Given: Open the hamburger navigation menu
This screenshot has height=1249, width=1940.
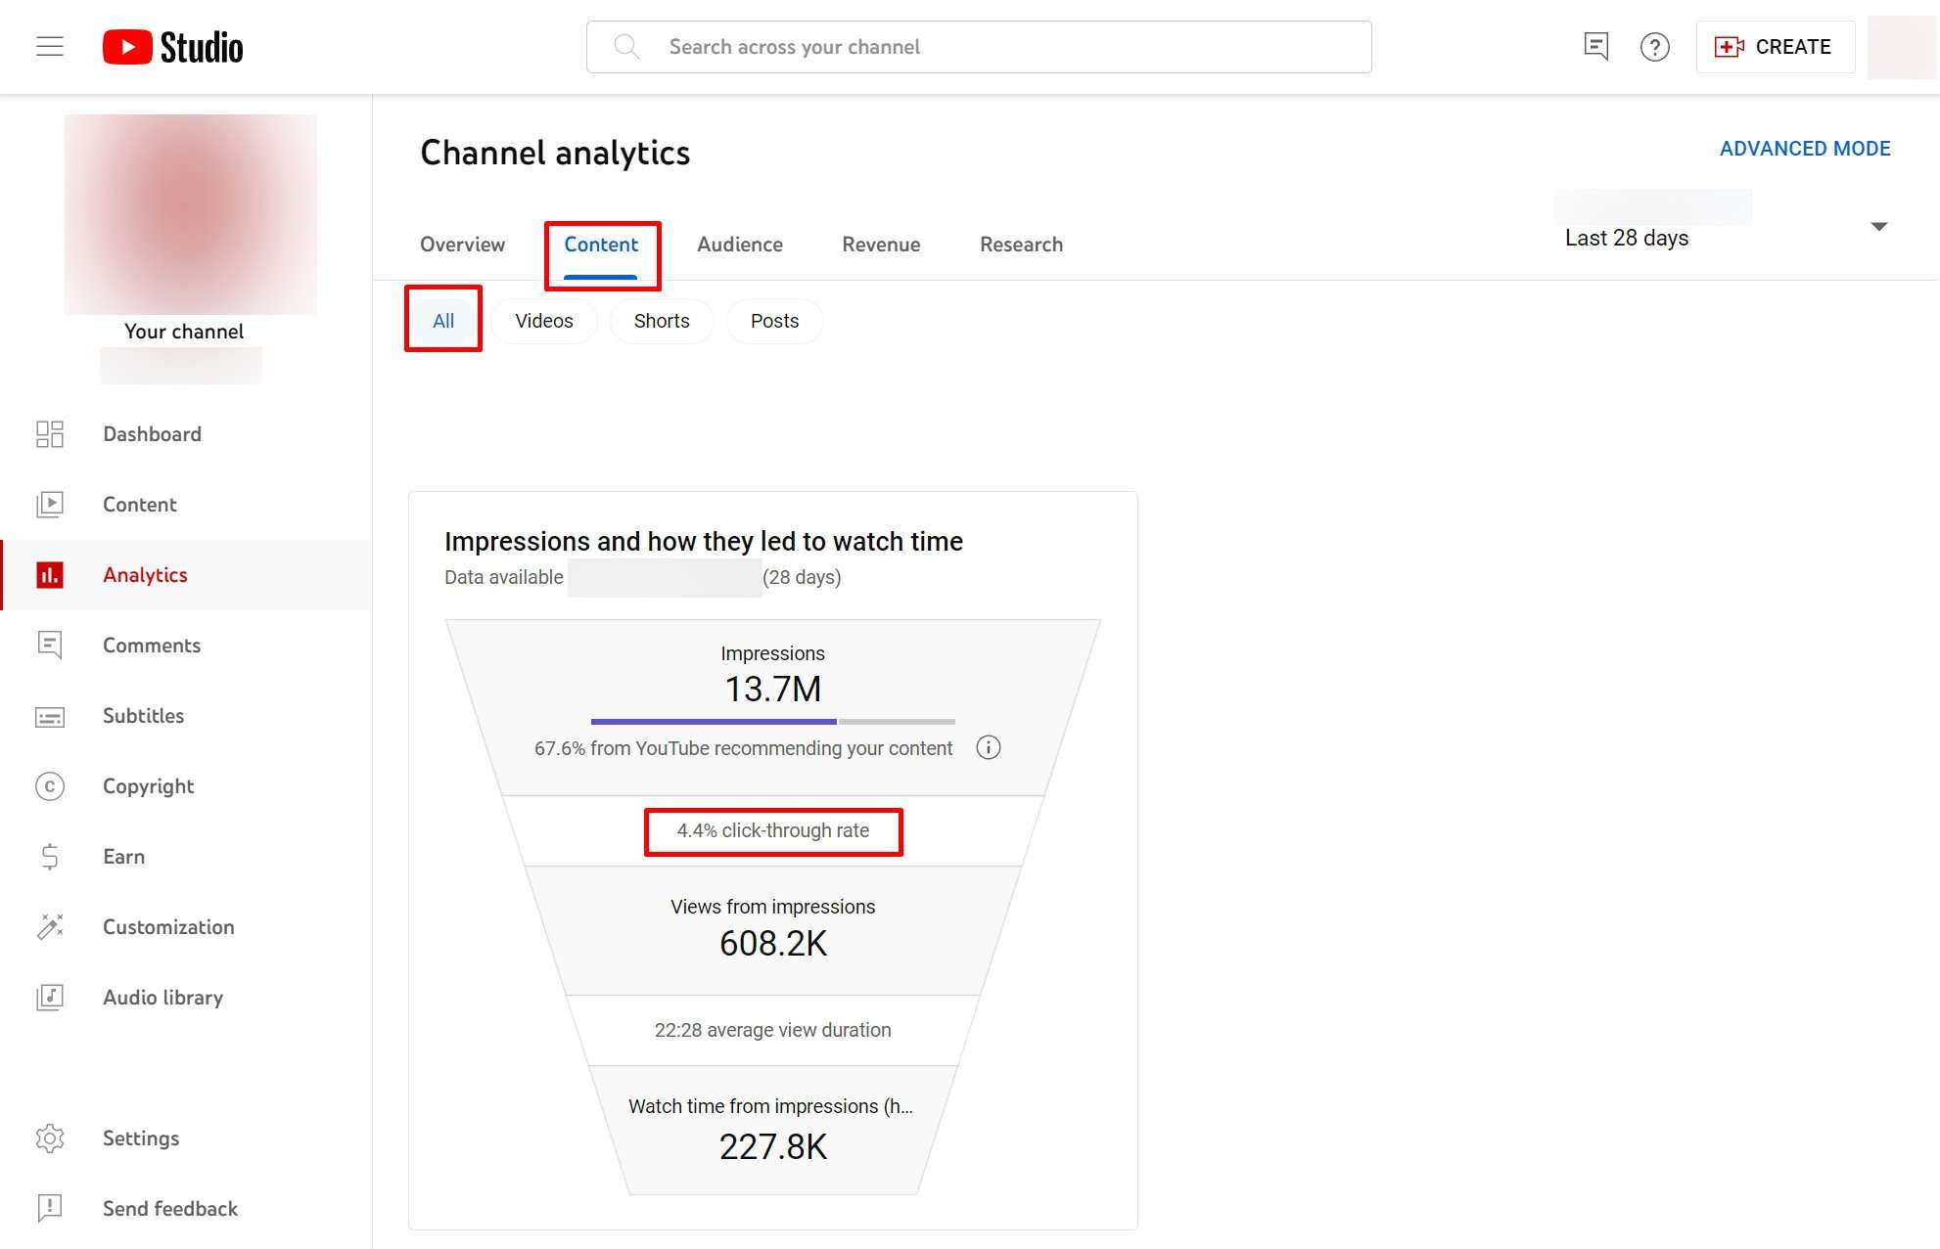Looking at the screenshot, I should click(50, 47).
